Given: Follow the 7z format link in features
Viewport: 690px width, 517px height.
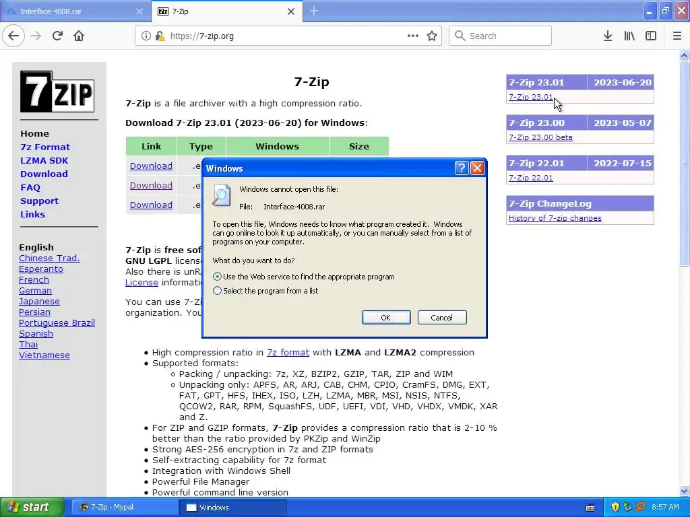Looking at the screenshot, I should click(x=288, y=352).
